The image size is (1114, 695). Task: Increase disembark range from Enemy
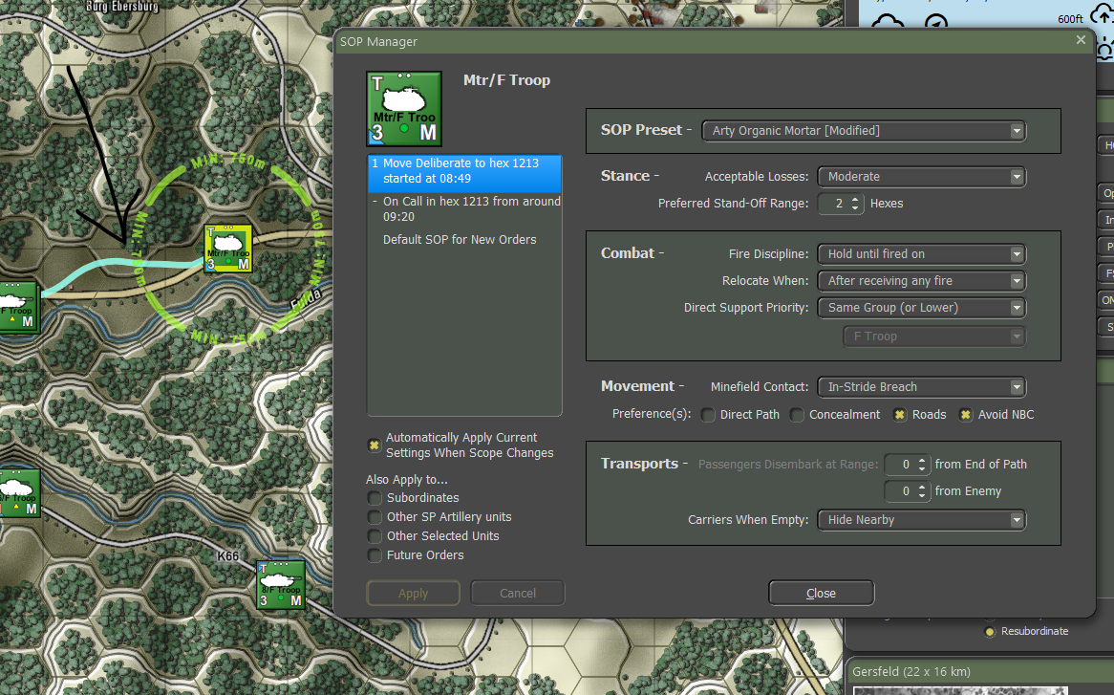coord(921,487)
